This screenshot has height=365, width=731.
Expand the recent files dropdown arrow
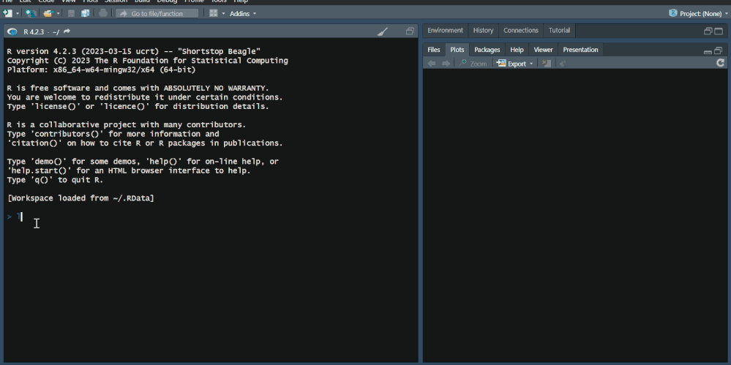[x=59, y=13]
